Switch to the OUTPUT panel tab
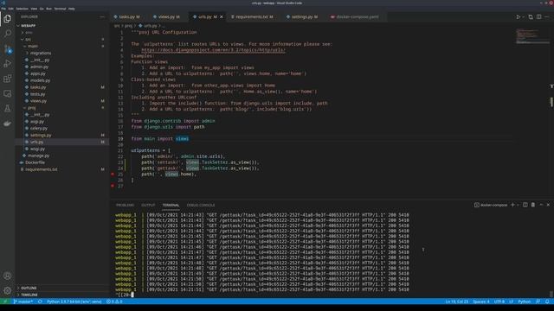This screenshot has height=311, width=554. (x=148, y=205)
